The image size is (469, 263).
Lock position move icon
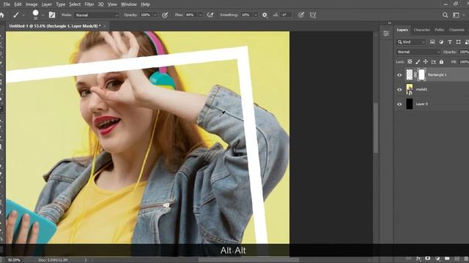tap(425, 61)
